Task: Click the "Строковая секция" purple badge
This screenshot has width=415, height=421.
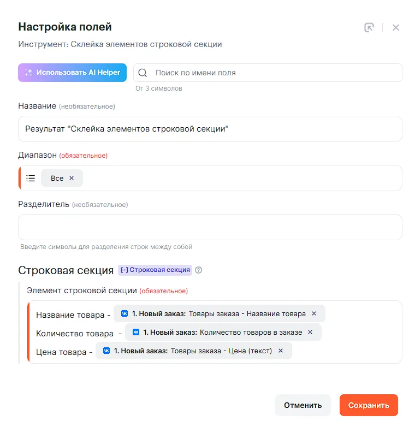Action: tap(155, 270)
